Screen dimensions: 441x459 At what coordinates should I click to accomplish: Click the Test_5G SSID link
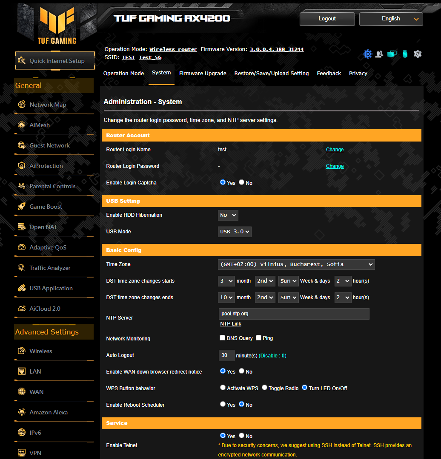coord(150,57)
